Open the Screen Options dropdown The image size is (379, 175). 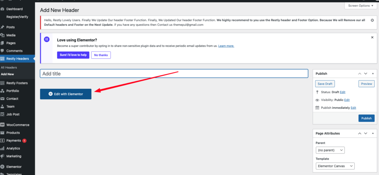click(x=360, y=6)
